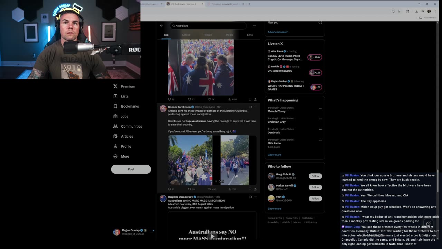Image resolution: width=442 pixels, height=249 pixels.
Task: Open options for Malachi Toney trend
Action: [320, 108]
